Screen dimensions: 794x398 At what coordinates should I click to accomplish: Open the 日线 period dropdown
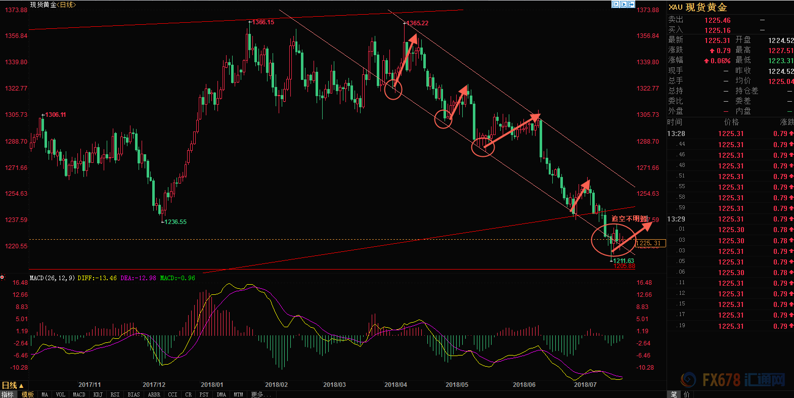(x=13, y=385)
